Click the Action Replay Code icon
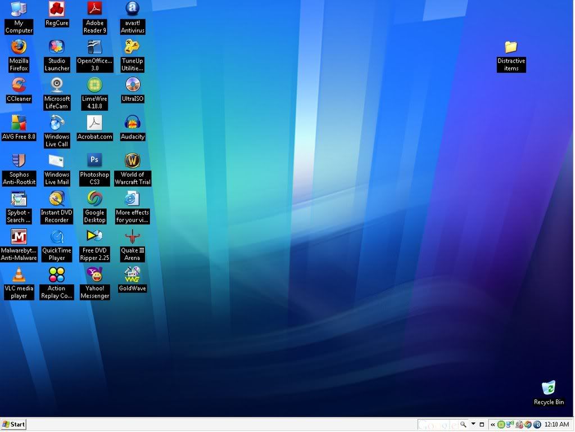 point(57,283)
